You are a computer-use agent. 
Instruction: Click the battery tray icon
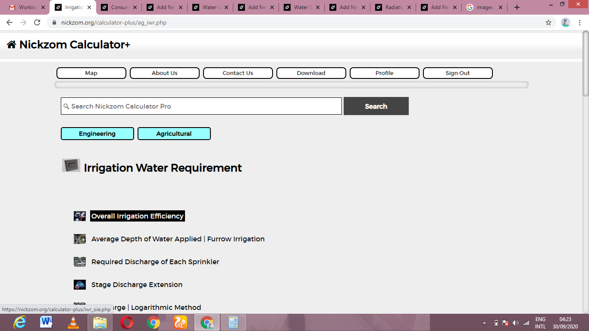tap(496, 323)
